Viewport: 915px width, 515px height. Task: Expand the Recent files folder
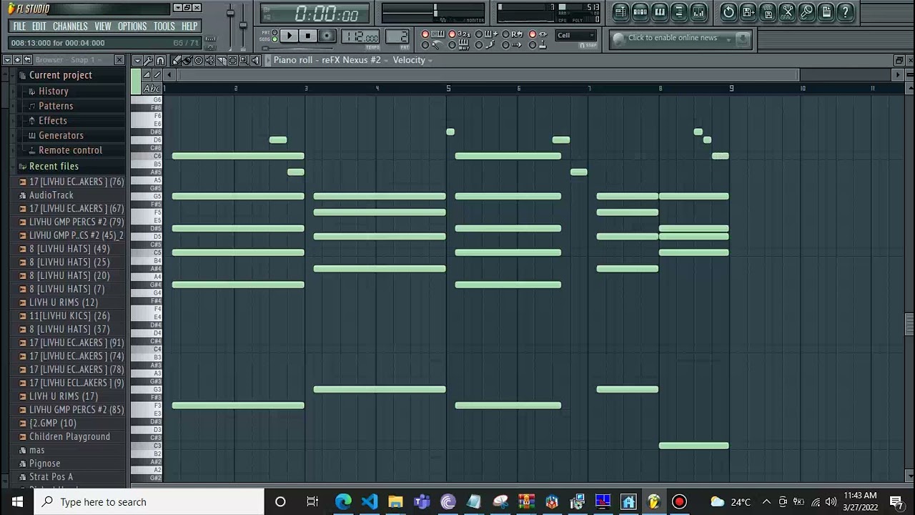tap(54, 166)
